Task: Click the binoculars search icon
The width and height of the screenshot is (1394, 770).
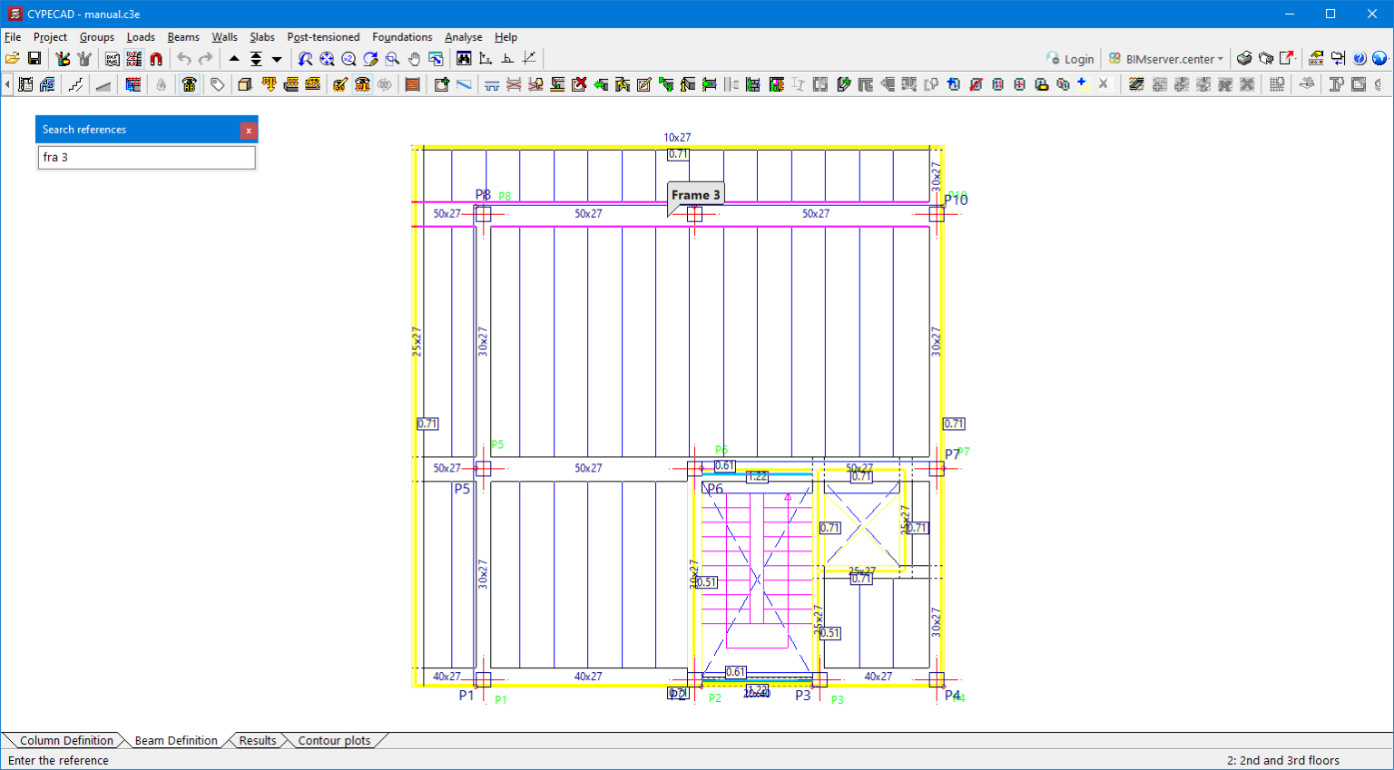Action: (464, 59)
